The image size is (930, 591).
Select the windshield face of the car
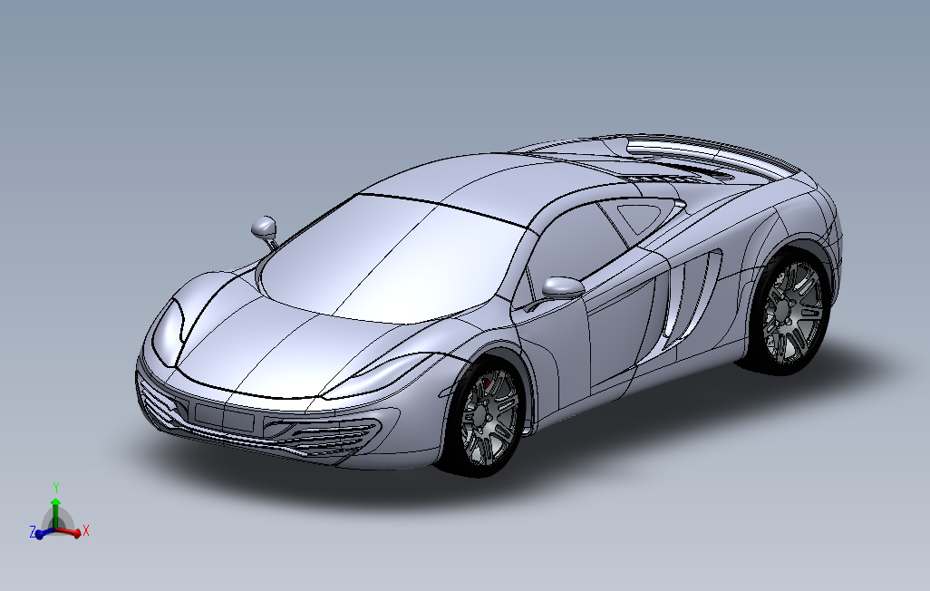[x=392, y=259]
